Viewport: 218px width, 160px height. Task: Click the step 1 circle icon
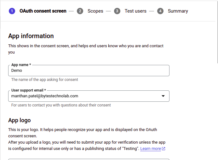pos(12,11)
